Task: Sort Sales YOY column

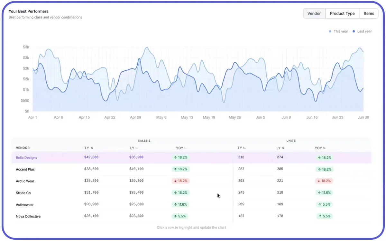Action: pos(181,148)
